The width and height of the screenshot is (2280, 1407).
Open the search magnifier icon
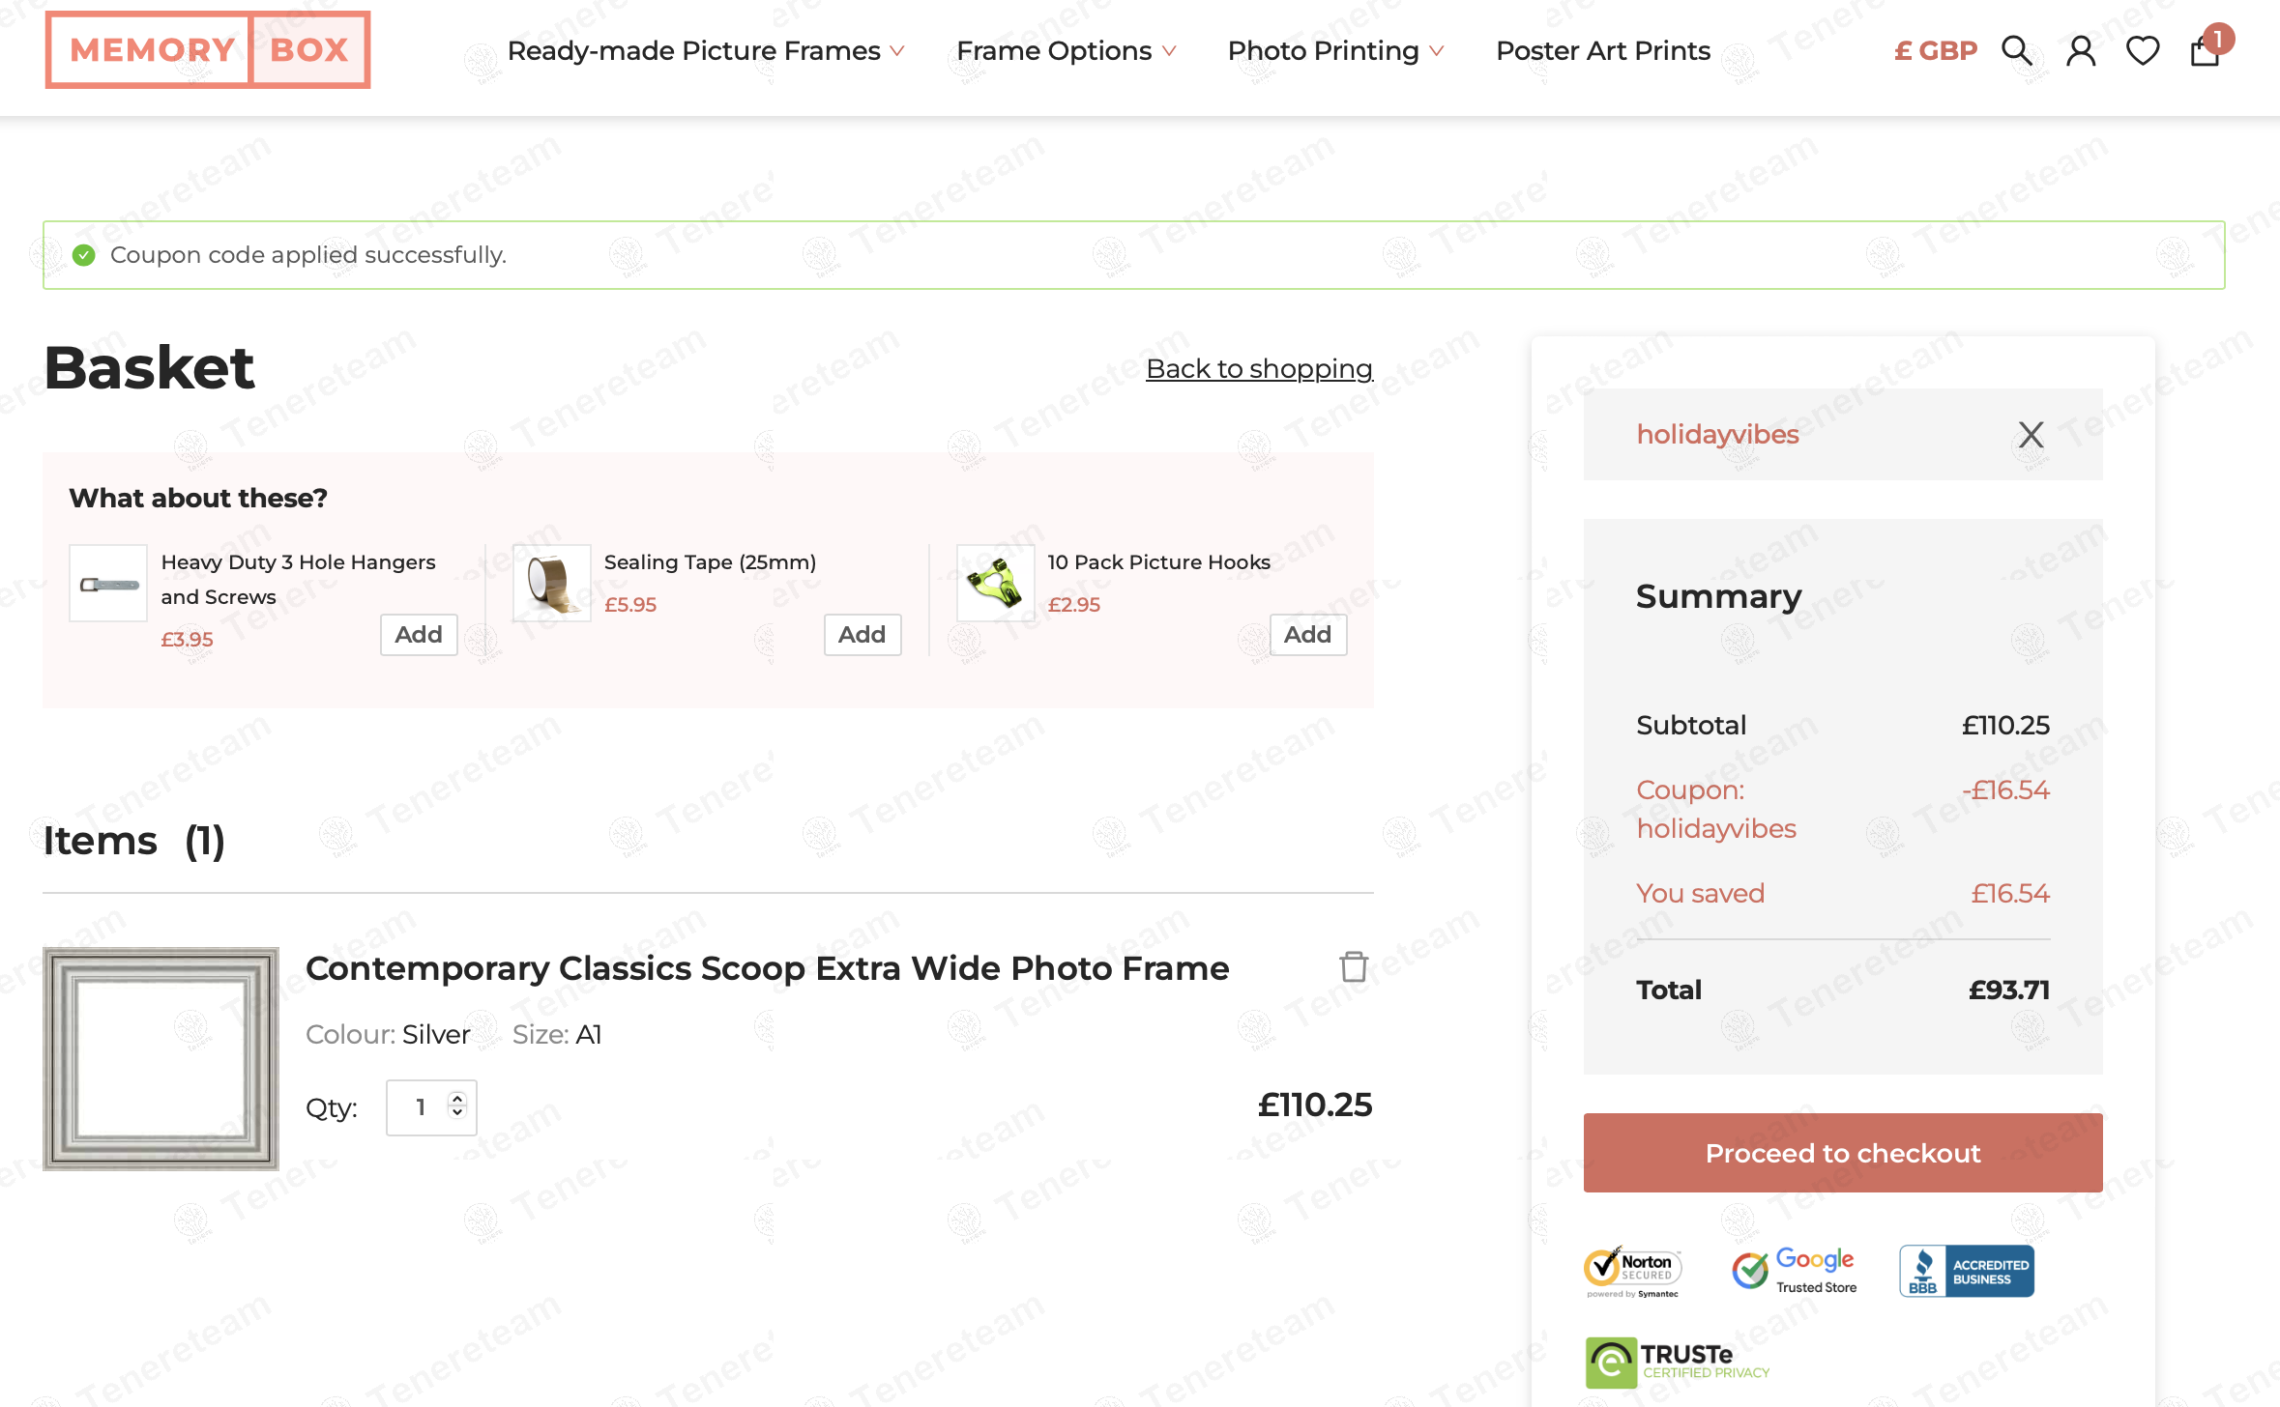click(x=2016, y=50)
